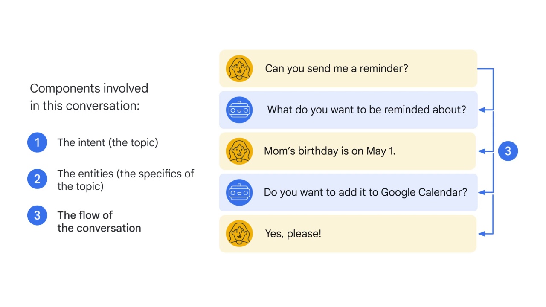Click the 'Can you send me a reminder?' message bubble
This screenshot has height=307, width=546.
tap(348, 69)
